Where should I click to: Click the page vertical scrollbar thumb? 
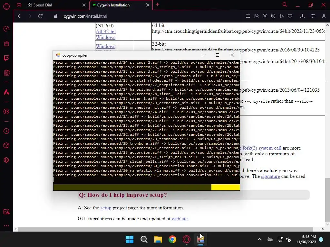[x=327, y=199]
